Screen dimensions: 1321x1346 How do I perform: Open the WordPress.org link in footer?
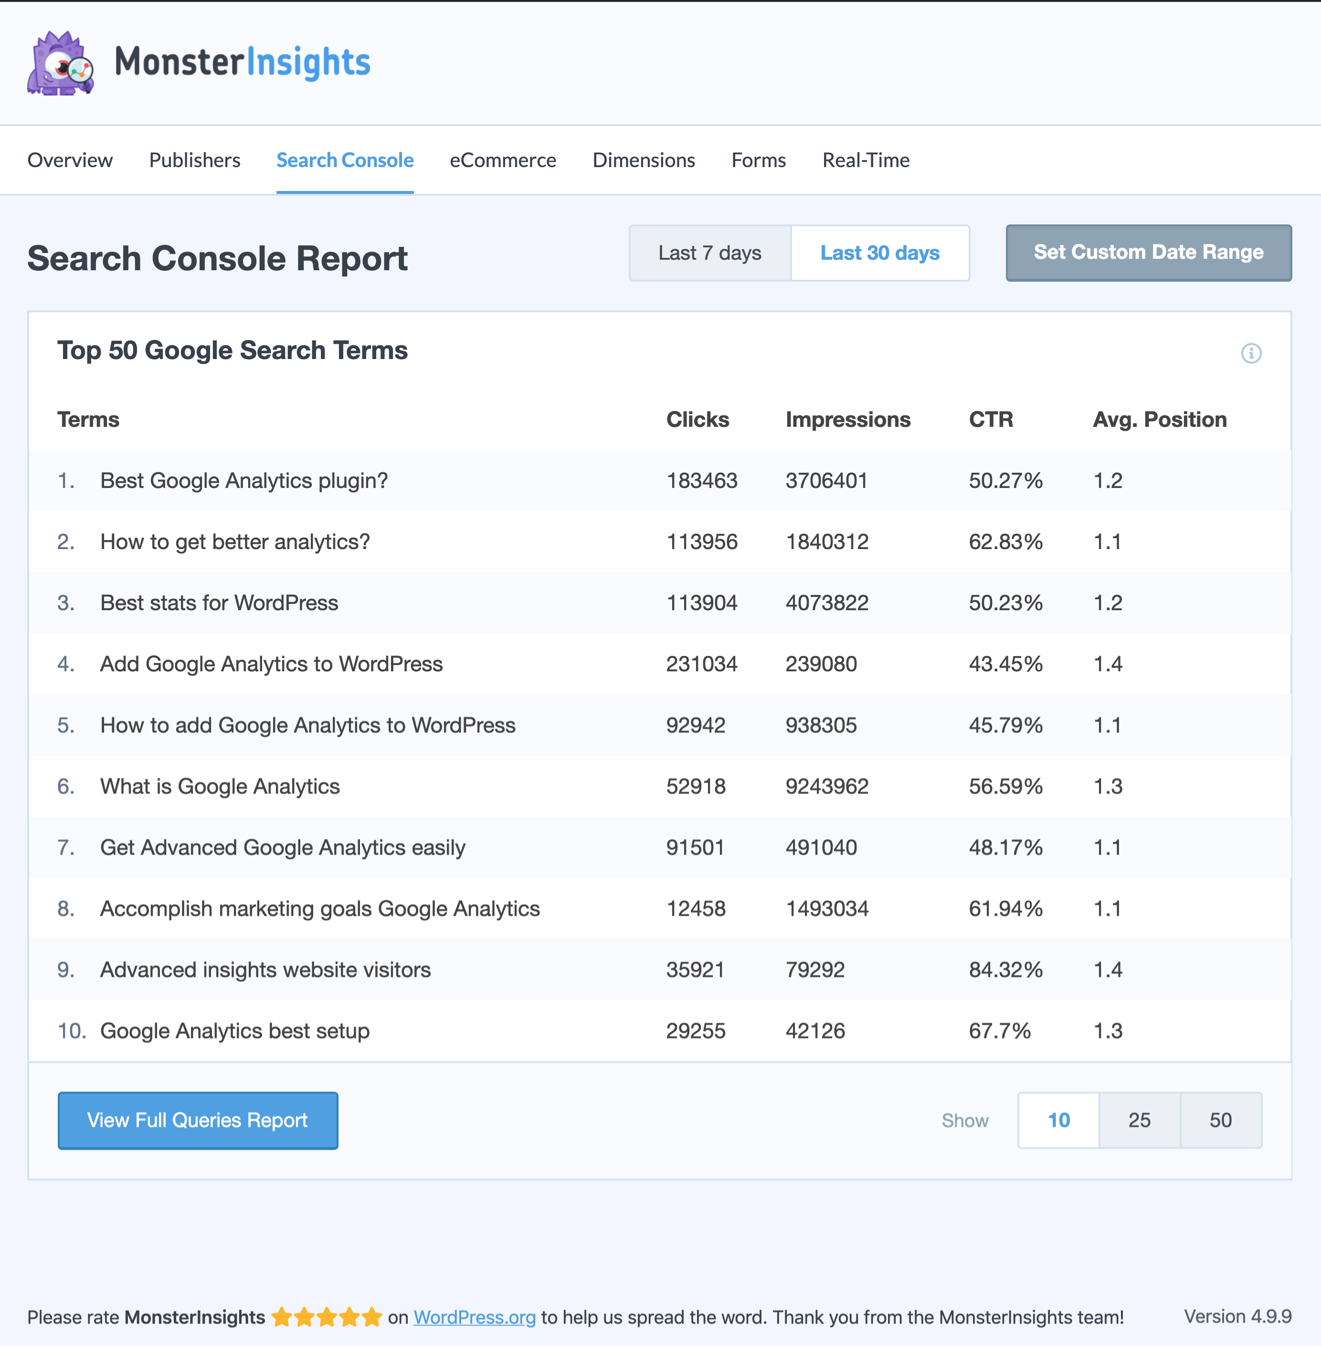474,1317
